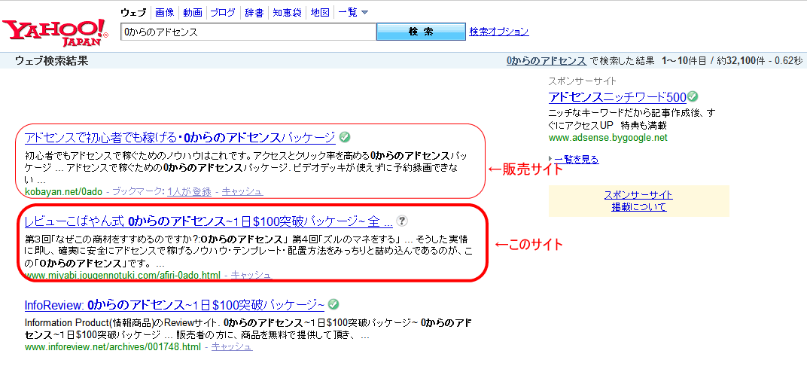The width and height of the screenshot is (807, 366).
Task: Click the green checkmark beside アドセンスニッチワード500
Action: click(693, 96)
